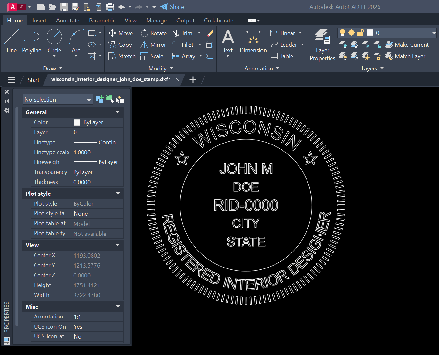Click the Linetype scale value field

[x=98, y=152]
